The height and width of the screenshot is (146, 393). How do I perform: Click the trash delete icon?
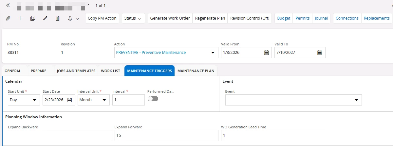click(58, 18)
